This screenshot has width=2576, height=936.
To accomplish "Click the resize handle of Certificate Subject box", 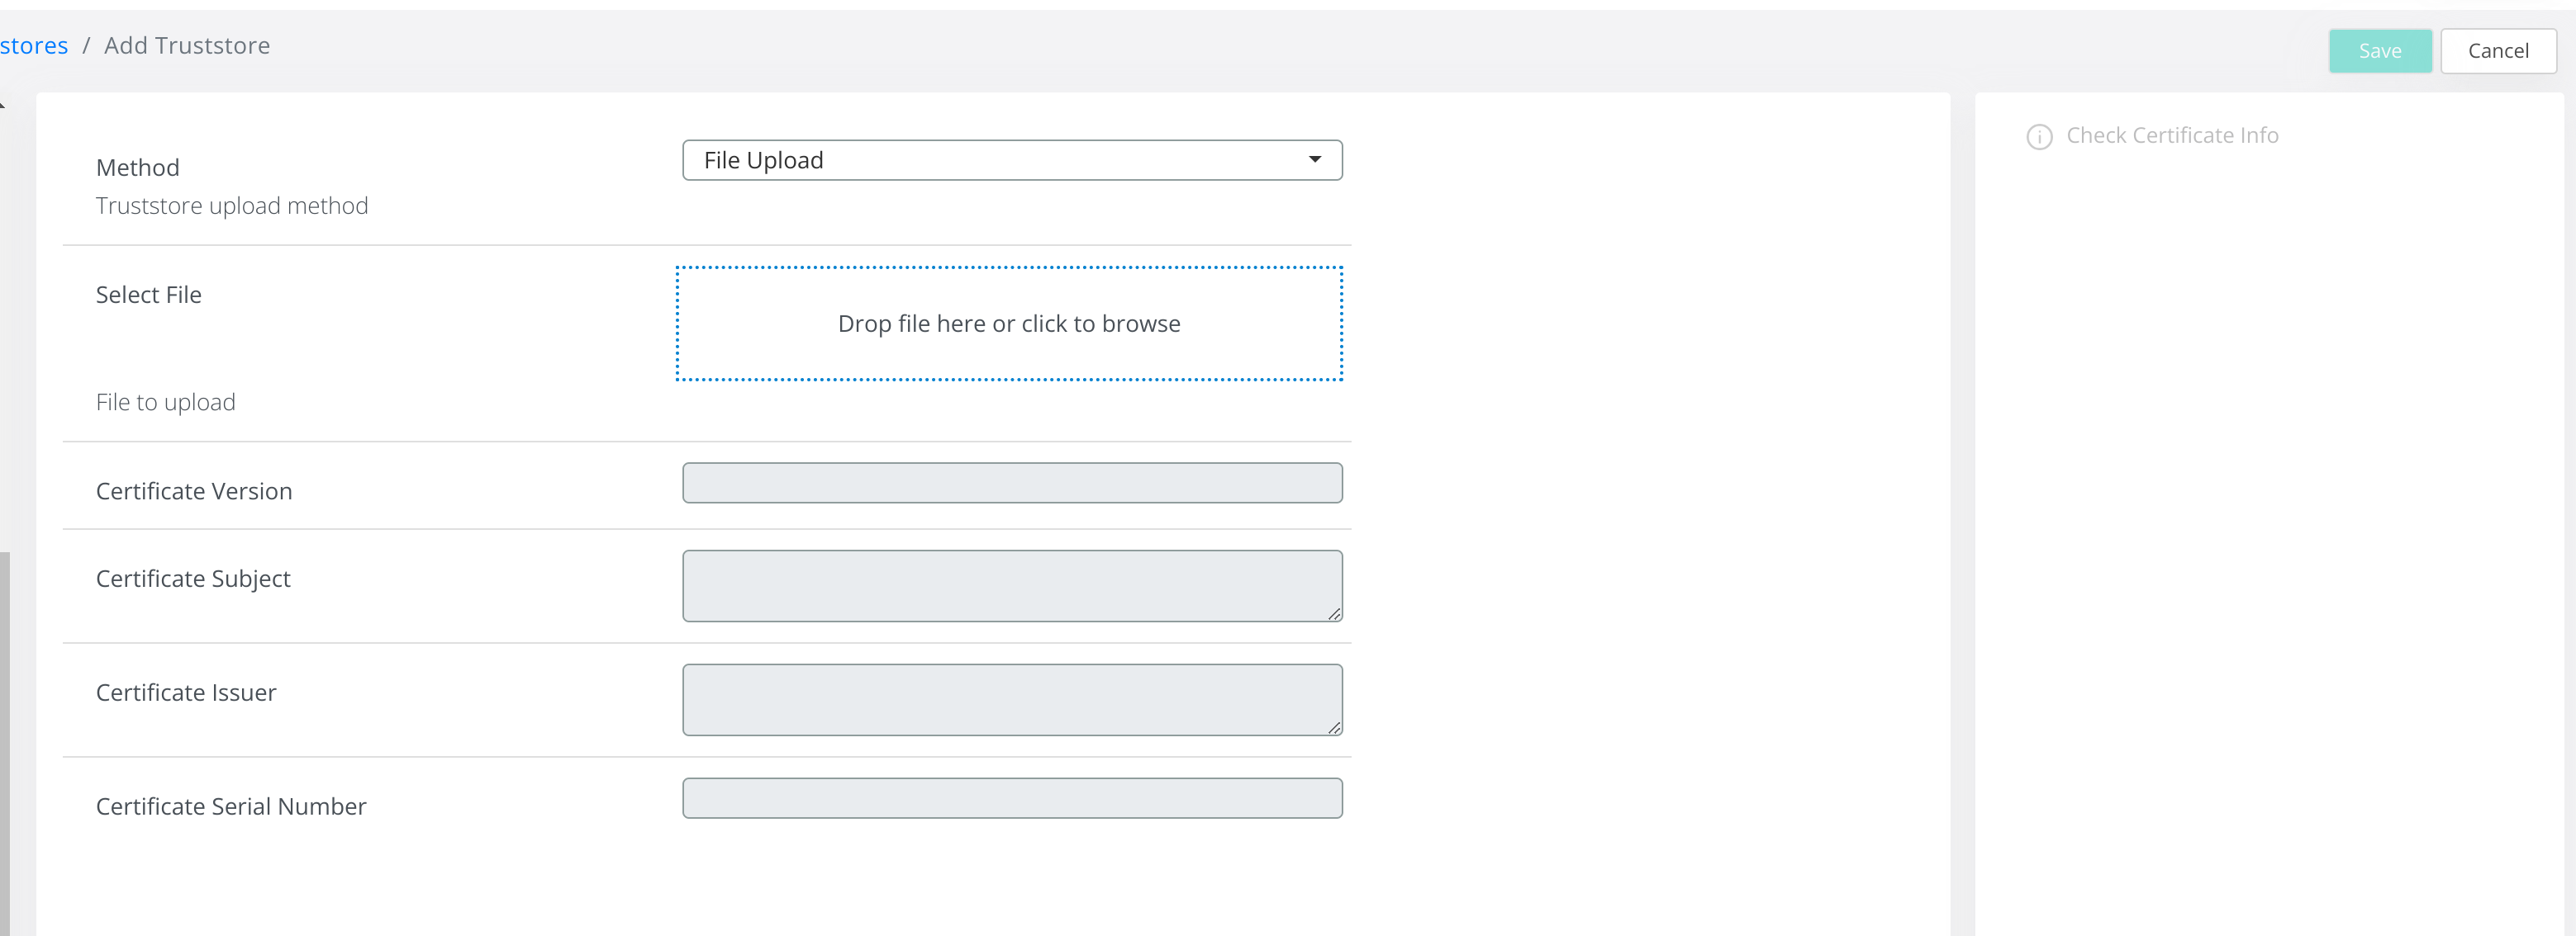I will click(1334, 614).
